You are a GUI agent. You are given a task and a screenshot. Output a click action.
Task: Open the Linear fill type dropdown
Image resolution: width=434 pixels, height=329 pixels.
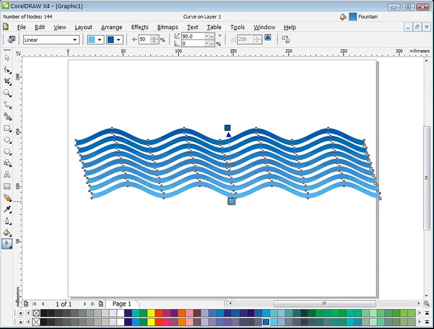pyautogui.click(x=75, y=40)
